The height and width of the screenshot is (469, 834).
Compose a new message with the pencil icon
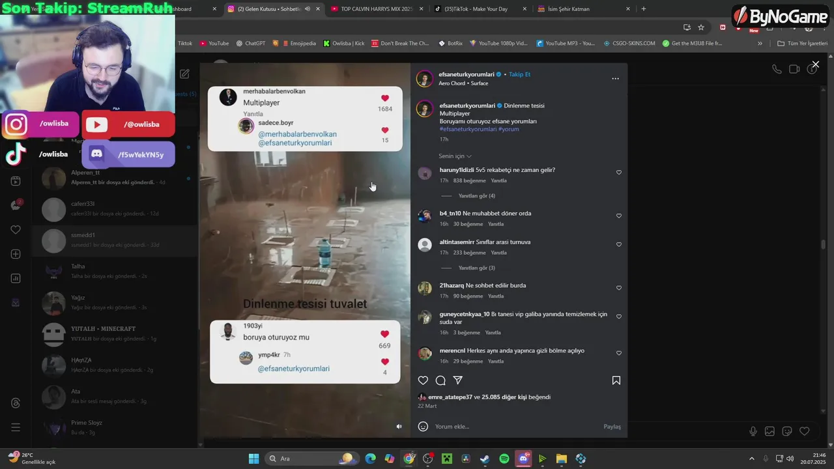[184, 74]
